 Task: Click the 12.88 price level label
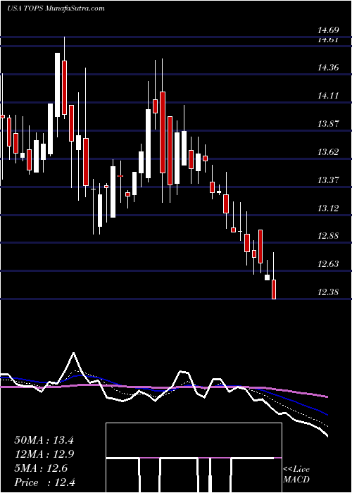pos(328,235)
